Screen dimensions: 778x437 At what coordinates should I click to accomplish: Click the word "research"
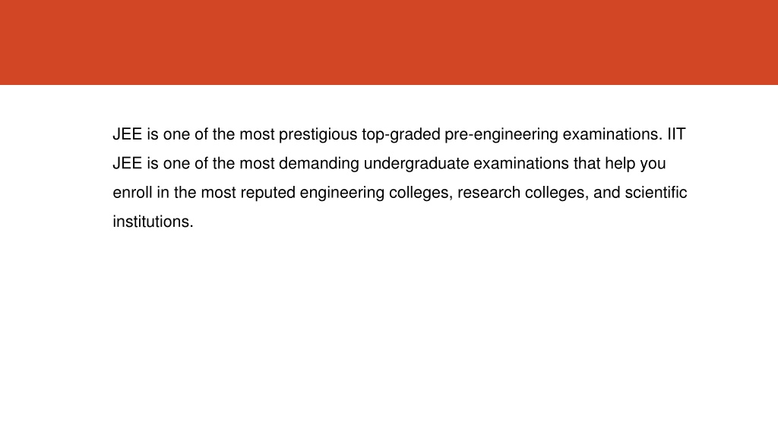pos(489,192)
